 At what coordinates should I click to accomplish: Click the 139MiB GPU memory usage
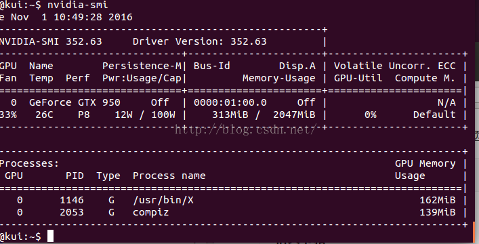(438, 213)
